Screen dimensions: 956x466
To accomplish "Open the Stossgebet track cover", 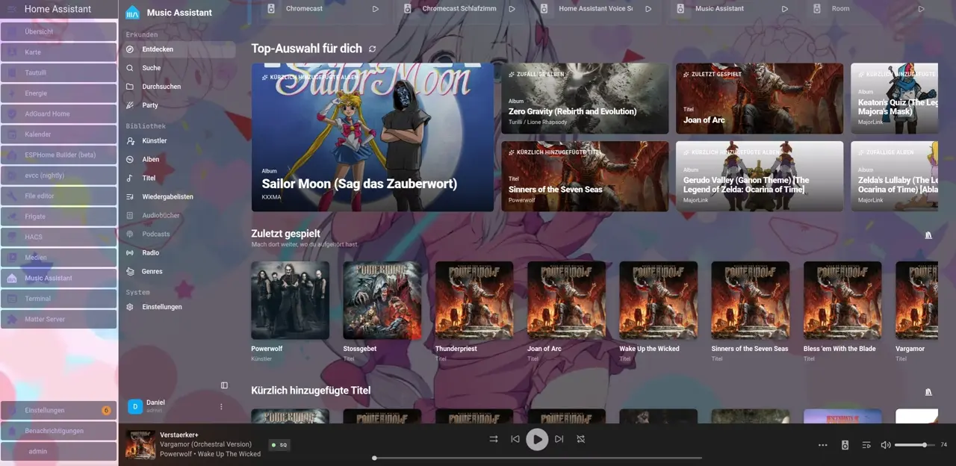I will coord(382,300).
